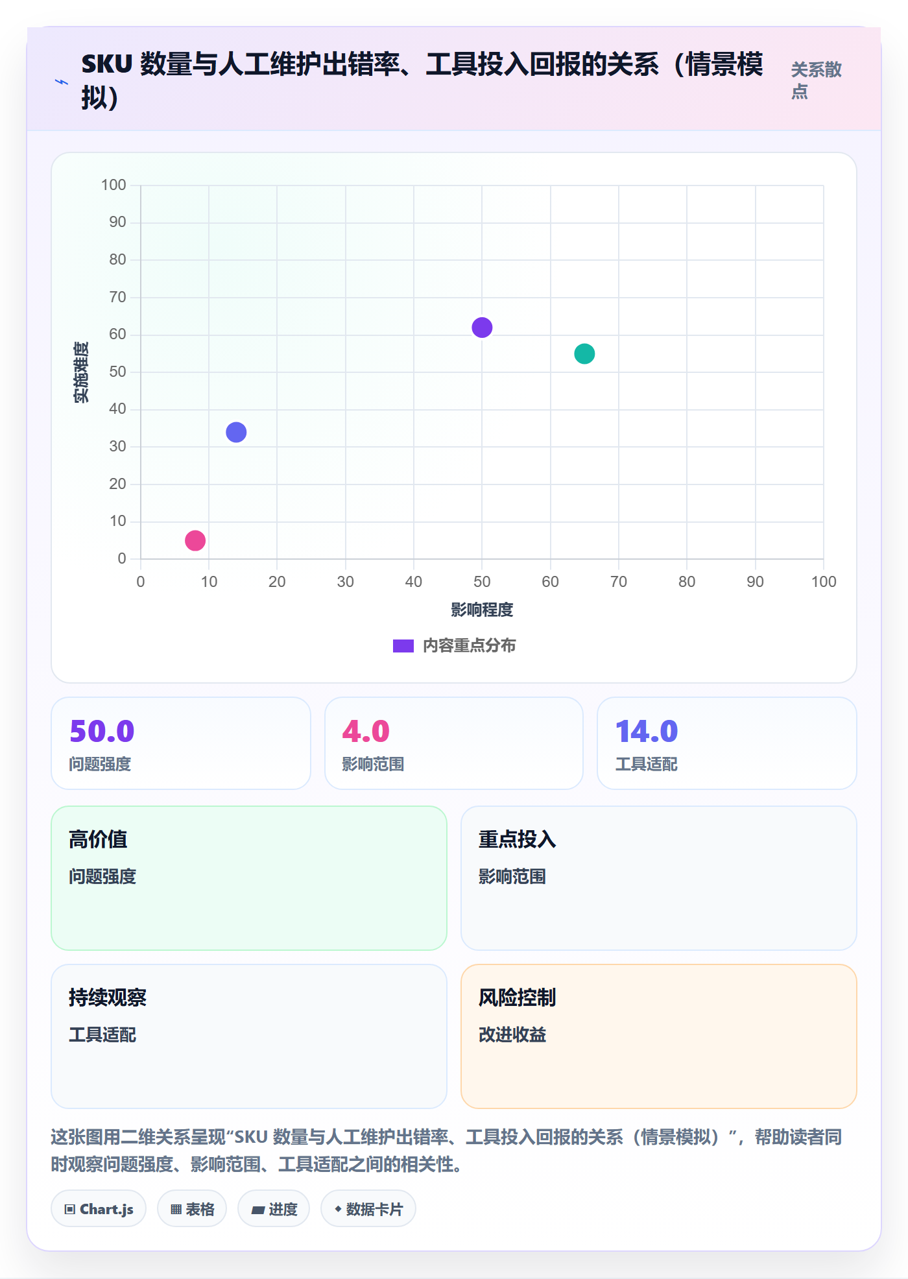This screenshot has width=908, height=1279.
Task: Select the 高价值 quadrant card
Action: (249, 878)
